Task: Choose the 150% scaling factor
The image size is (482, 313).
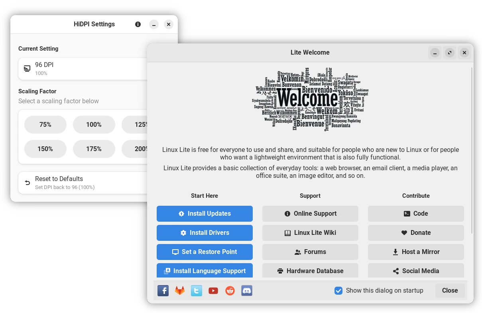Action: pos(45,149)
